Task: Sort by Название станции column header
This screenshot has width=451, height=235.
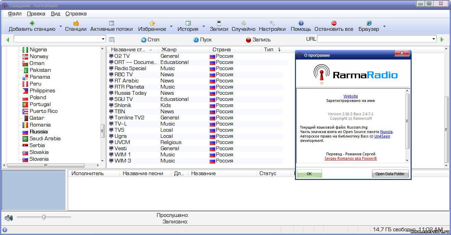Action: click(132, 50)
